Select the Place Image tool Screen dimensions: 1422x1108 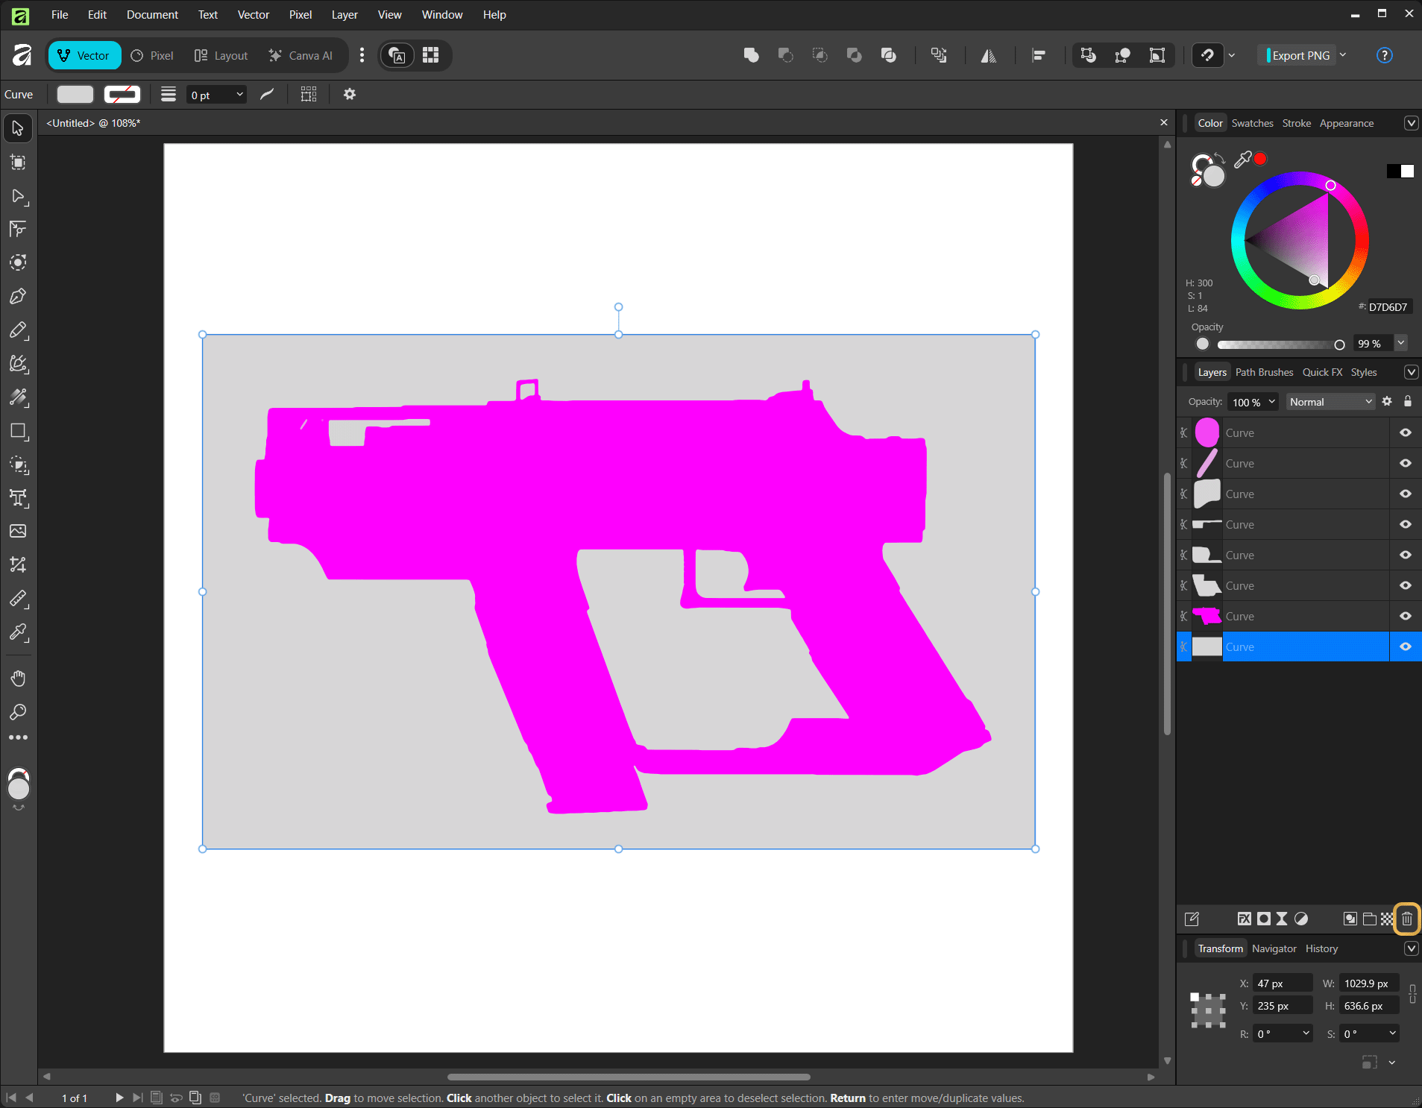[x=18, y=531]
